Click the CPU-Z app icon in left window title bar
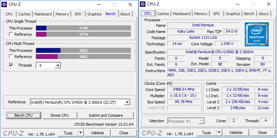Viewport: 277px width, 138px height. [x=4, y=4]
